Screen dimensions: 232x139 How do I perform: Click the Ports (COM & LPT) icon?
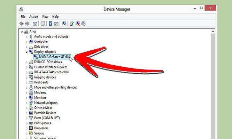[x=31, y=118]
